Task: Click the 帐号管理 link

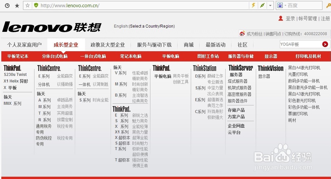Action: tap(307, 19)
